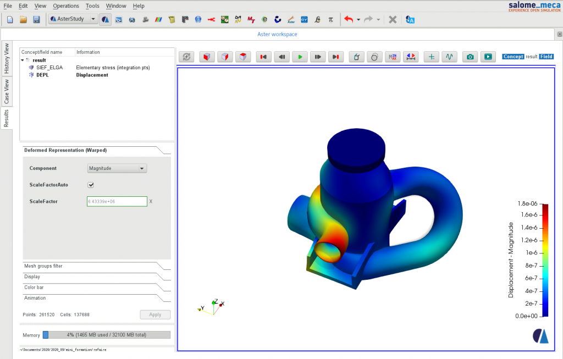The image size is (563, 359).
Task: Open the Component Magnitude dropdown
Action: tap(117, 168)
